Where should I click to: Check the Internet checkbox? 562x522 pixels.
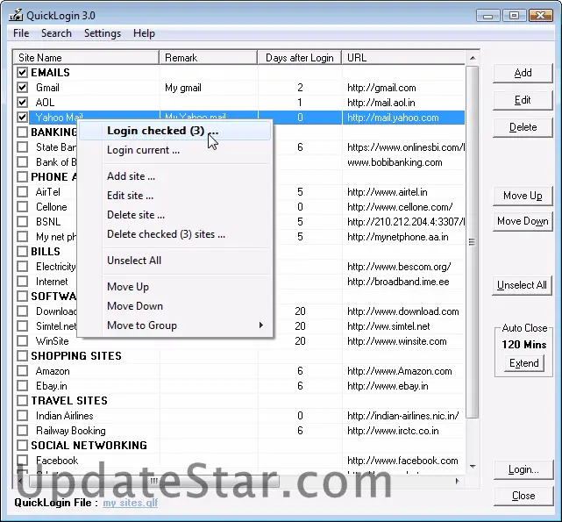22,282
